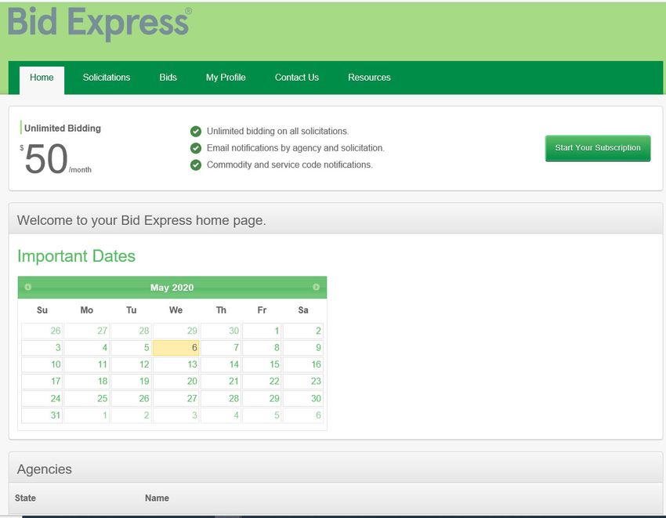This screenshot has width=666, height=518.
Task: Click the We weekday column header
Action: 176,310
